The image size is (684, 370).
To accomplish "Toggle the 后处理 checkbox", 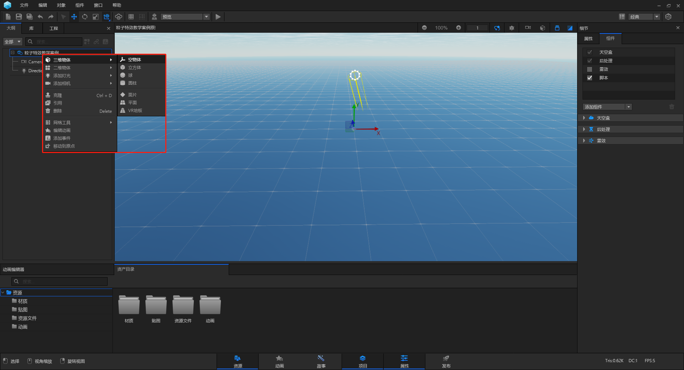I will pyautogui.click(x=590, y=61).
